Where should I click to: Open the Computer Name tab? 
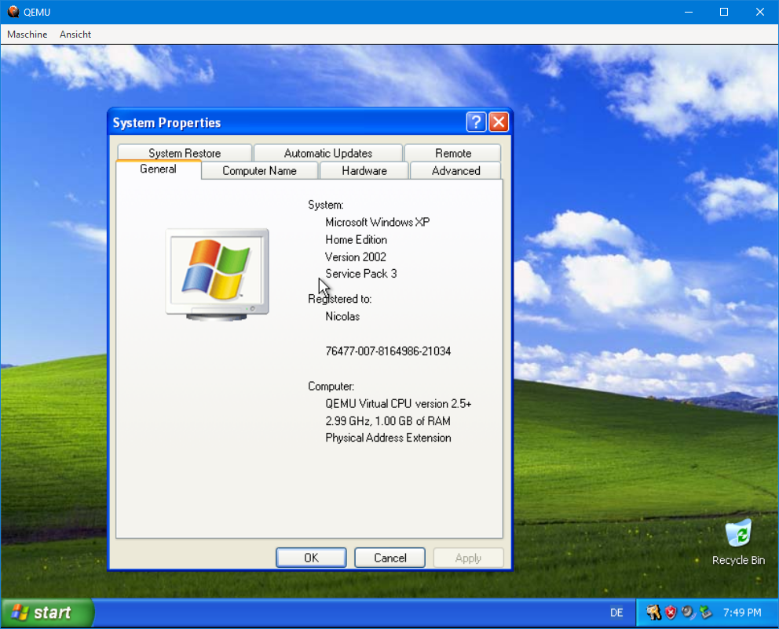tap(259, 171)
